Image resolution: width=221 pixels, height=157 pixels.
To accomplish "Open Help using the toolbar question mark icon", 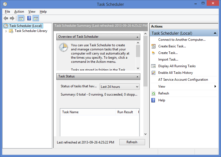I will [x=29, y=18].
